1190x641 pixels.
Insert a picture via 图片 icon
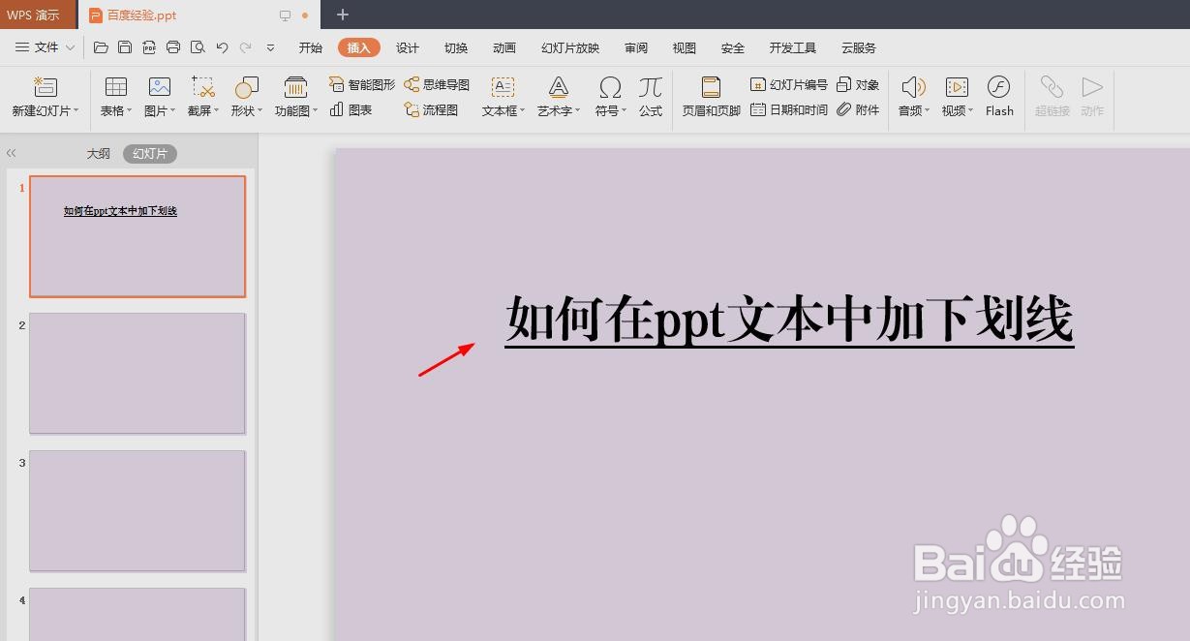160,87
